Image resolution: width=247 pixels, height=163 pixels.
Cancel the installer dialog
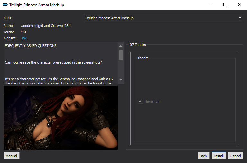click(235, 156)
